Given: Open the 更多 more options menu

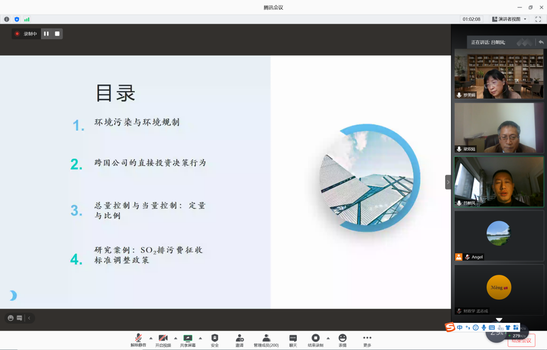Looking at the screenshot, I should (367, 338).
